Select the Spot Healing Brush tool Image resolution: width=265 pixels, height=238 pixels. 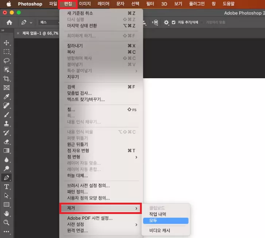point(7,106)
